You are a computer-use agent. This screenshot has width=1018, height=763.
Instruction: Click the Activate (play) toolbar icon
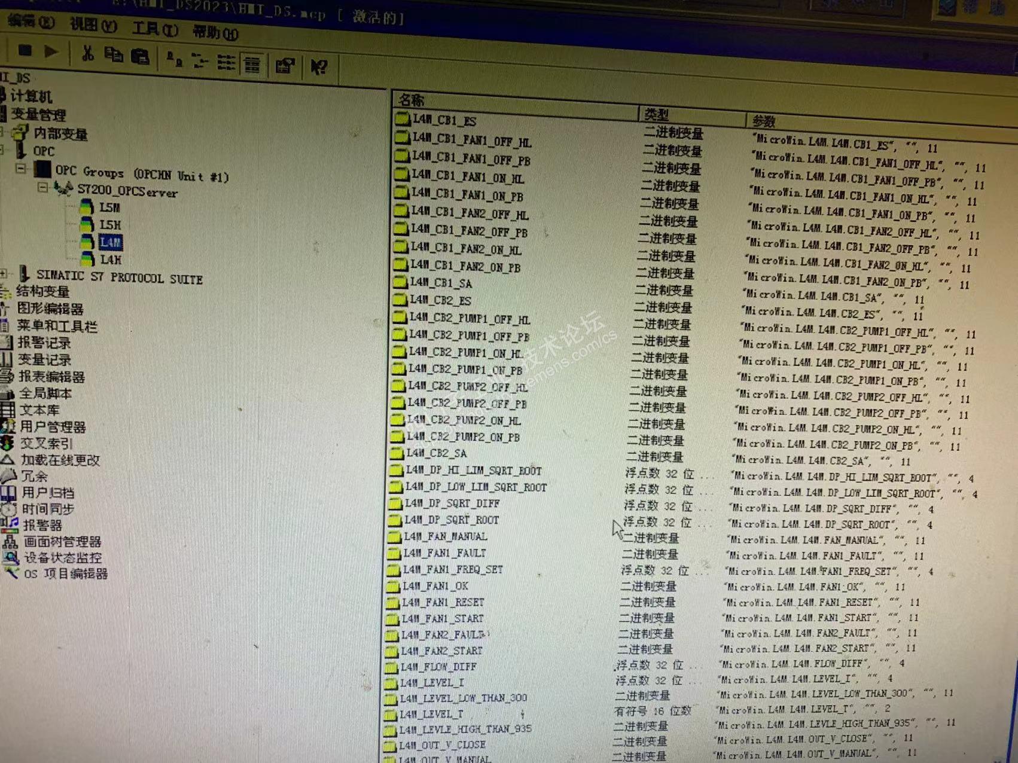[51, 52]
